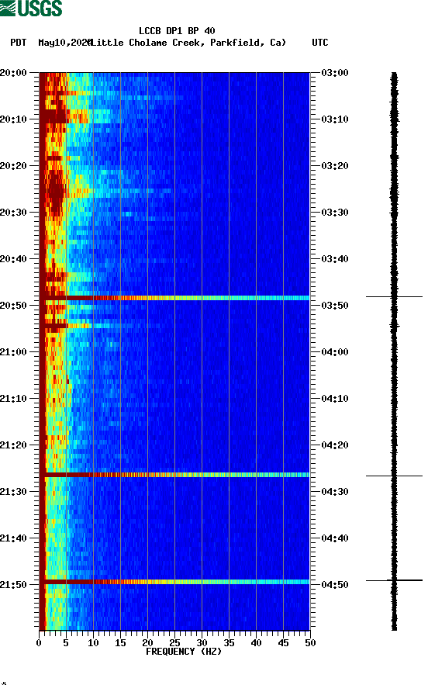Click the 20 Hz frequency axis label
428x692 pixels.
point(147,643)
